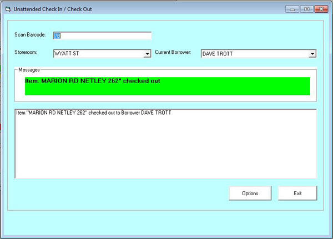Select the WYATT ST storeroom combo box
This screenshot has height=239, width=333.
click(x=102, y=53)
